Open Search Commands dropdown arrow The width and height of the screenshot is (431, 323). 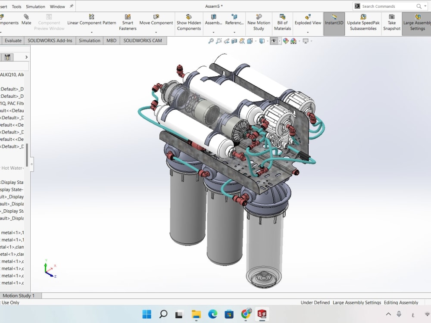pyautogui.click(x=425, y=6)
